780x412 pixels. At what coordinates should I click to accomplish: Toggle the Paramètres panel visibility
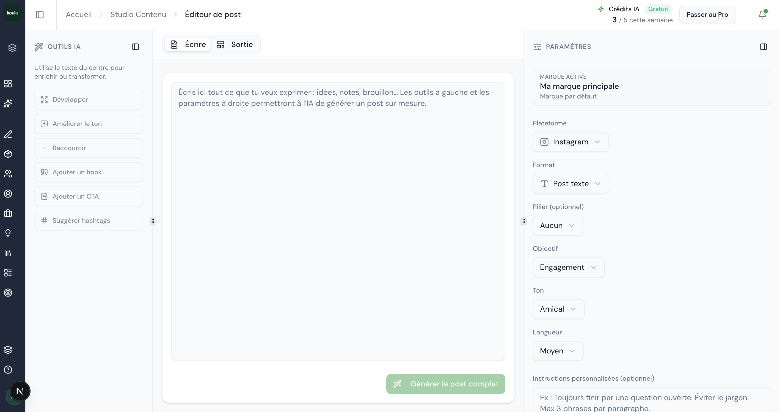coord(764,47)
